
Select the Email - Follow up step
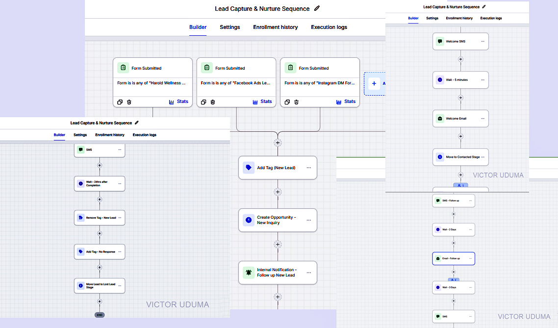(x=454, y=259)
